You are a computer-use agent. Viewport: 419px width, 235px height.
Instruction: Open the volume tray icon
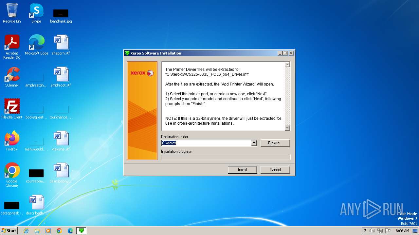click(372, 231)
